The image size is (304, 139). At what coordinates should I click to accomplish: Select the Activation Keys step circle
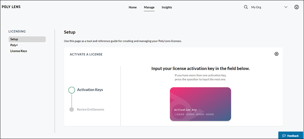click(x=71, y=90)
